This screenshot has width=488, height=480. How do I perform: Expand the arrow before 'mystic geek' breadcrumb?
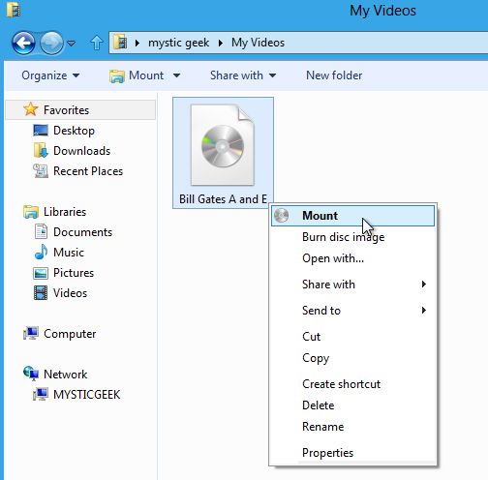(x=137, y=43)
